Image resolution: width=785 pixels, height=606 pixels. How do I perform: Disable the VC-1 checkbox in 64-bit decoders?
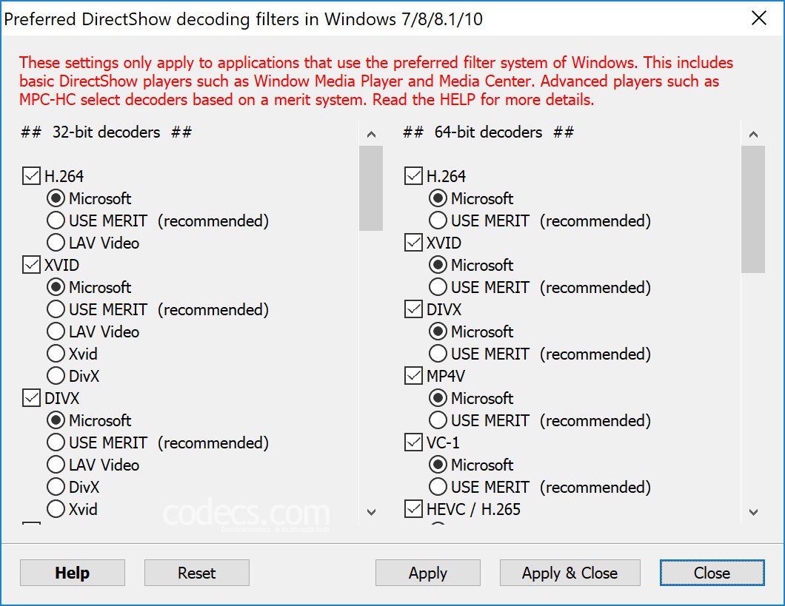412,442
